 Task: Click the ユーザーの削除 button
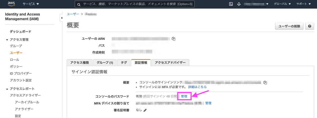(289, 26)
